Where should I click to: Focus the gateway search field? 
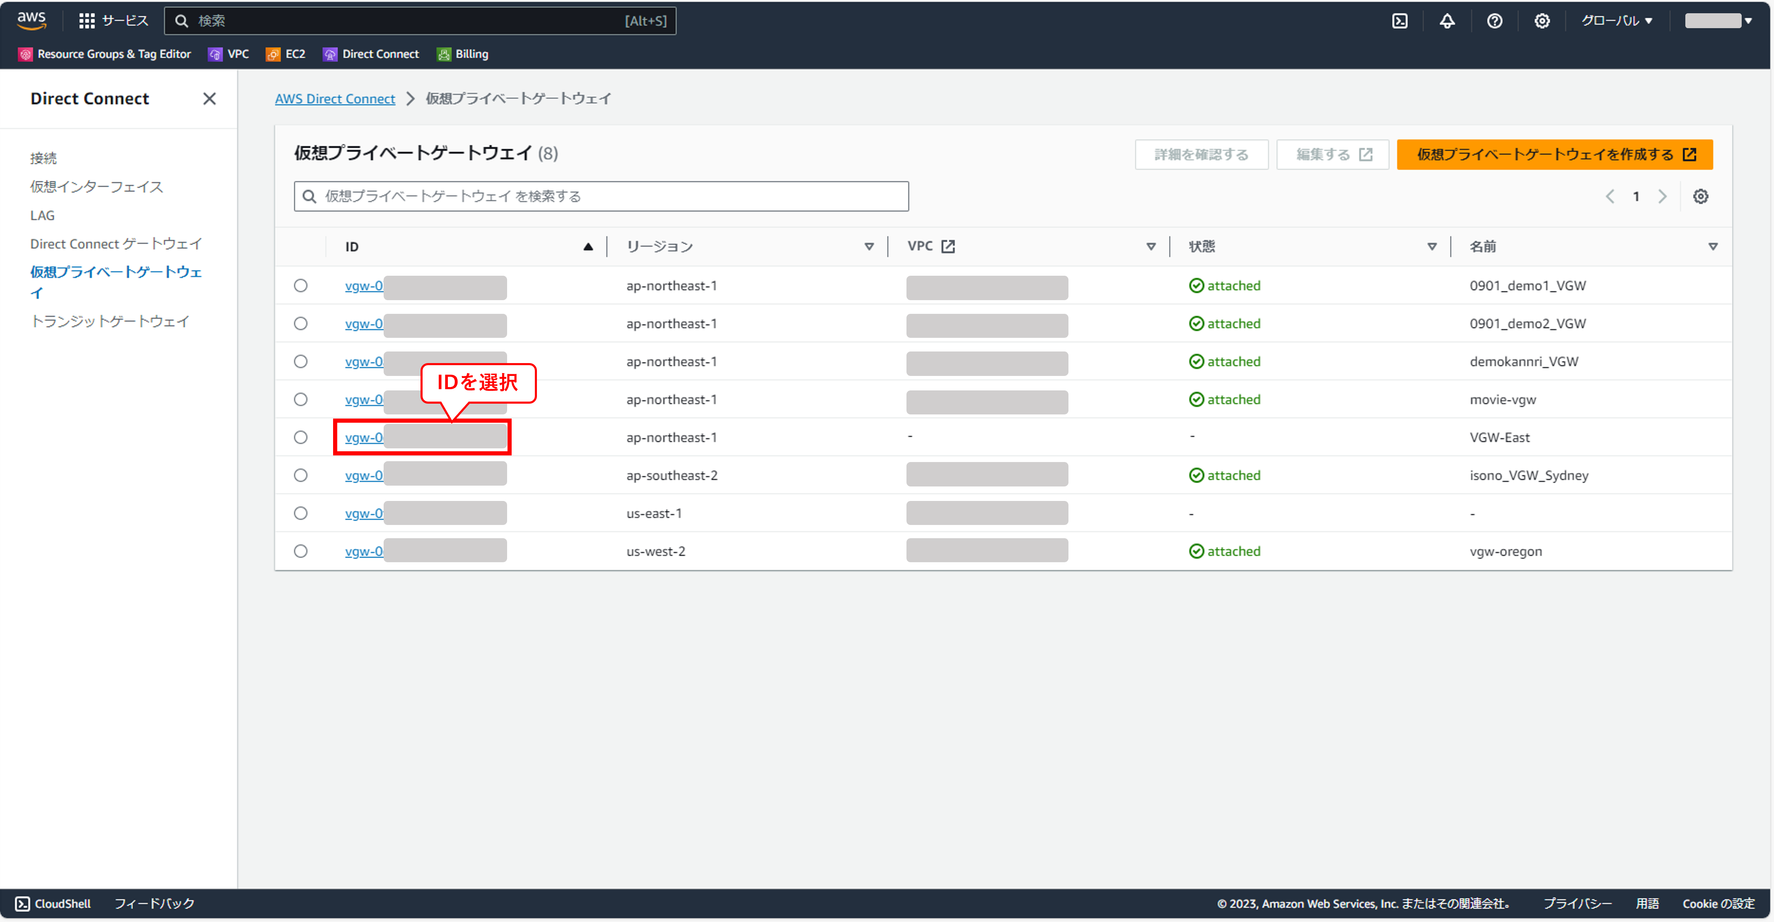(600, 197)
